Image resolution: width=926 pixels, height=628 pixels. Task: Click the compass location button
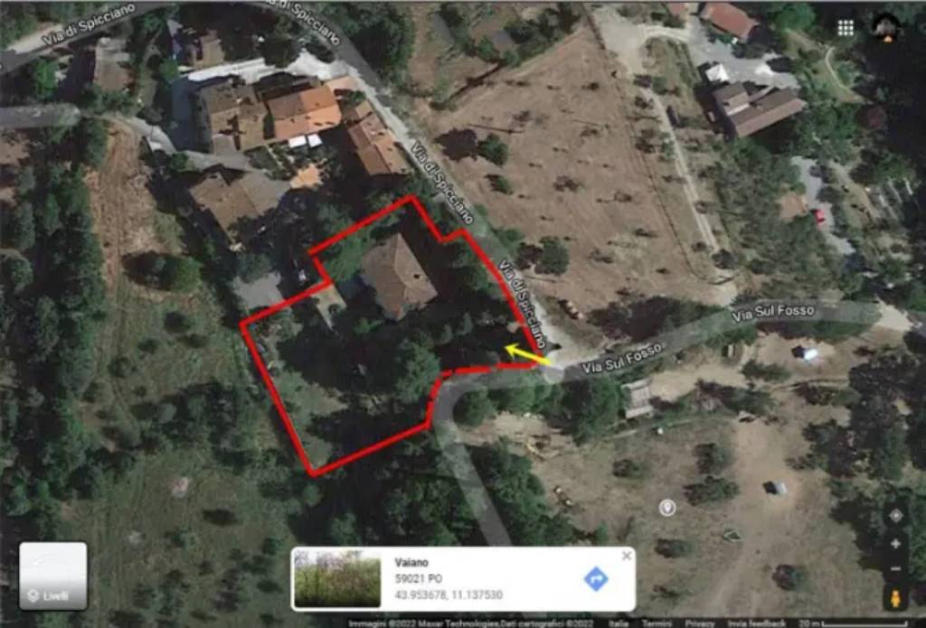895,515
